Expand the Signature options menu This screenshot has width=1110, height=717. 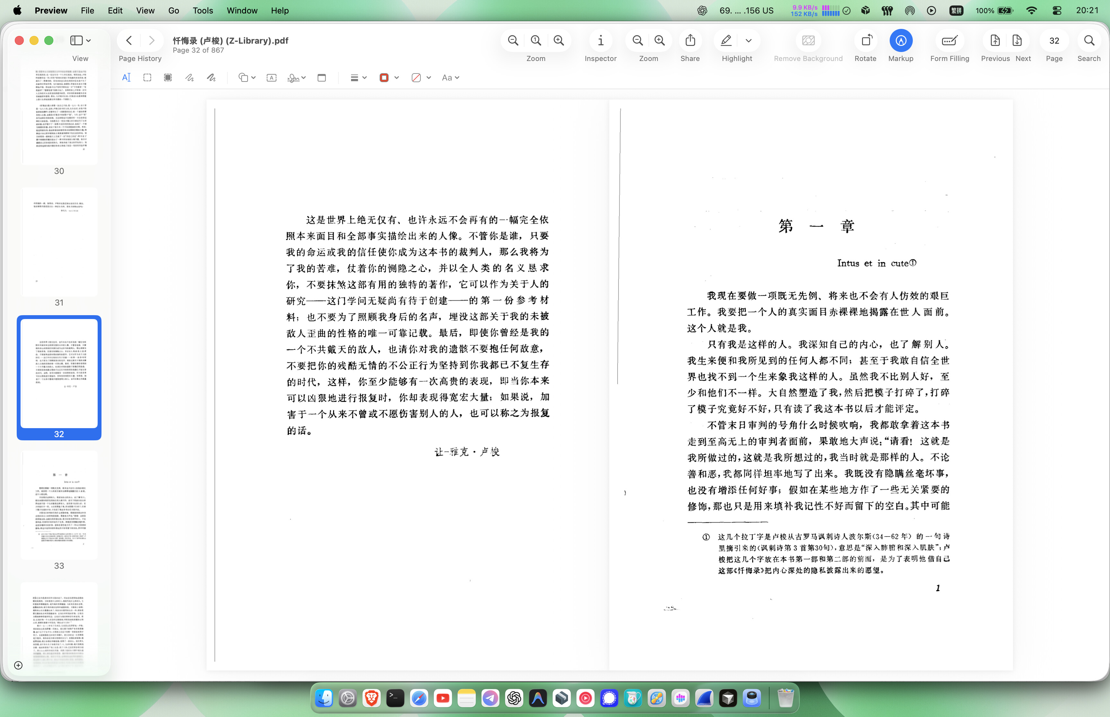pos(303,77)
